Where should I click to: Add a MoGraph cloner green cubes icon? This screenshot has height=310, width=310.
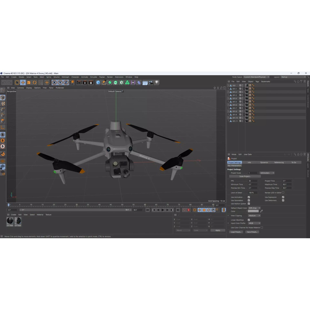point(127,82)
